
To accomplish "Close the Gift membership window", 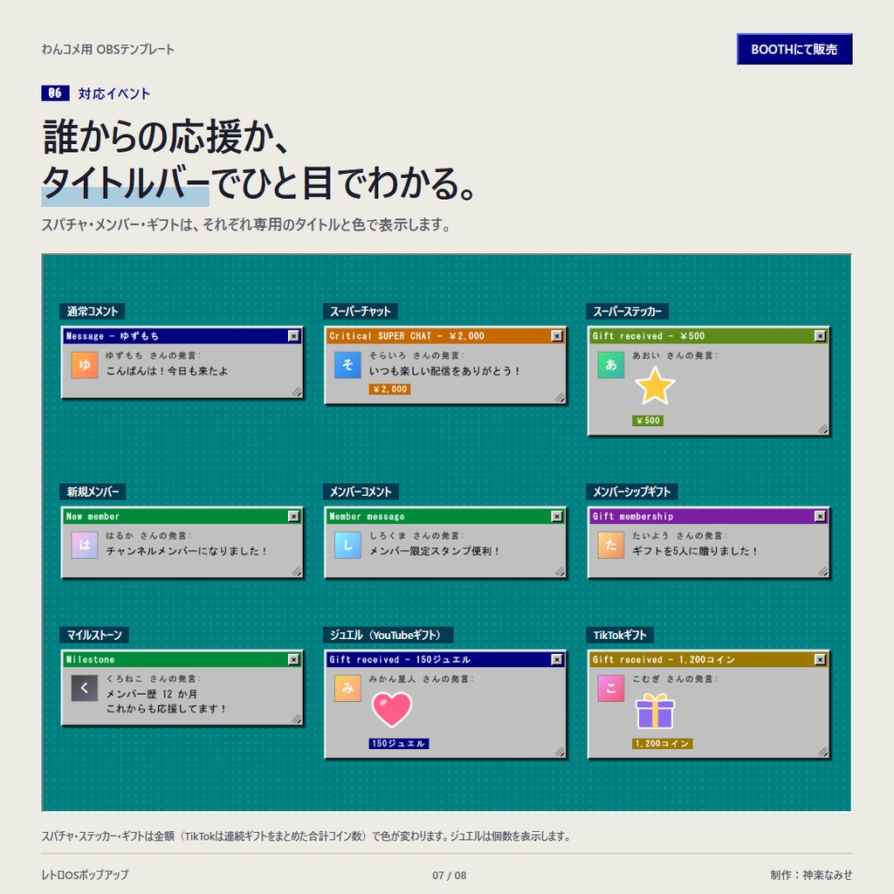I will (x=820, y=517).
